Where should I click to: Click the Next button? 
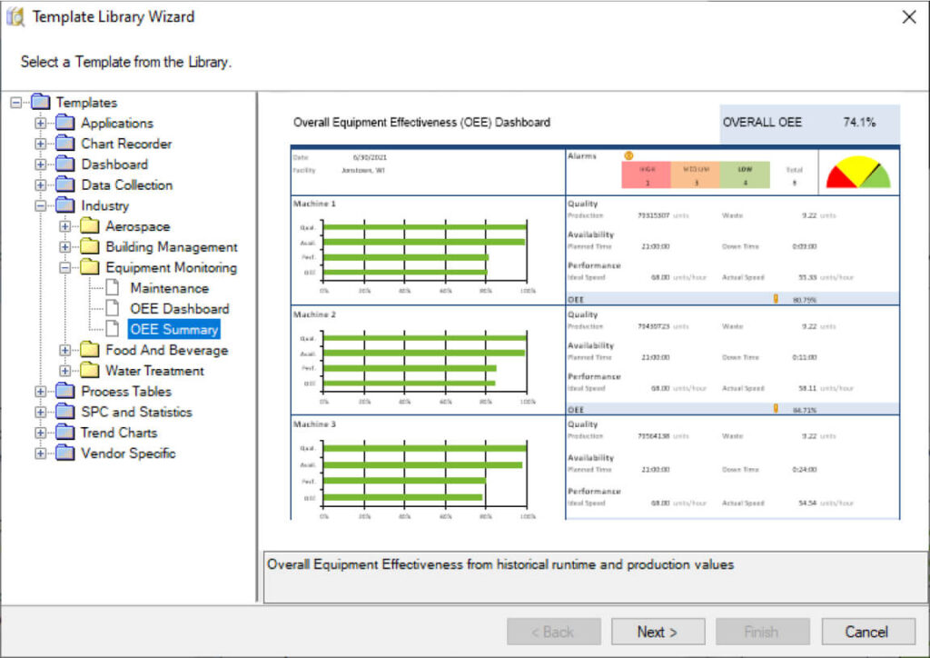click(x=658, y=632)
